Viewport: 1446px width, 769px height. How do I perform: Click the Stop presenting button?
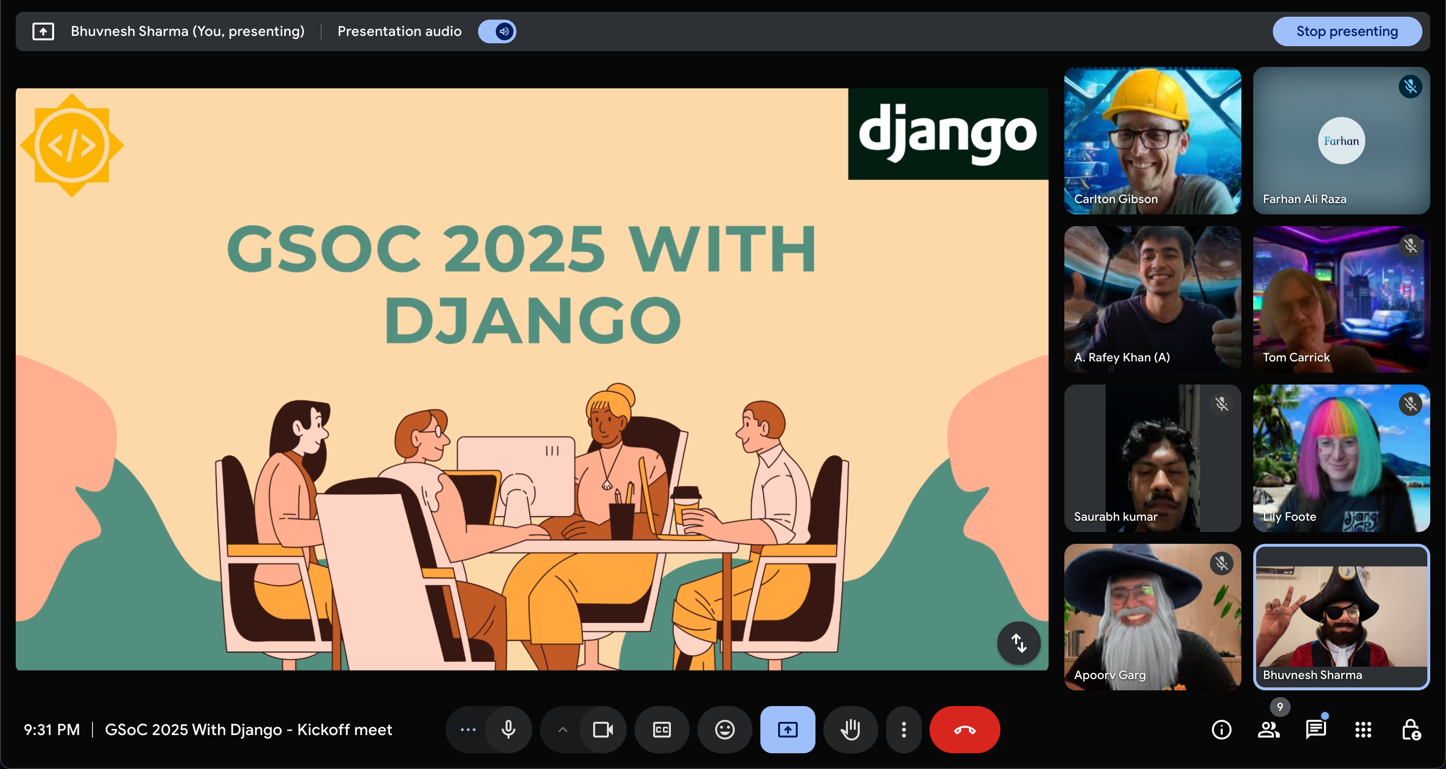[1347, 31]
